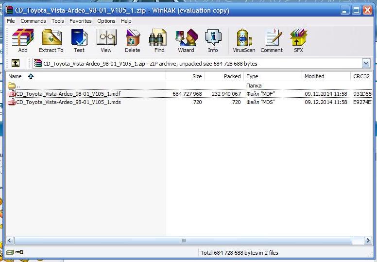Add archive Comment

click(272, 41)
